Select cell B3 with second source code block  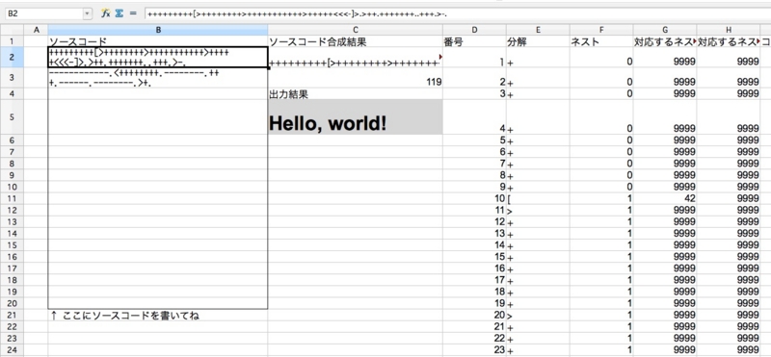pyautogui.click(x=158, y=78)
